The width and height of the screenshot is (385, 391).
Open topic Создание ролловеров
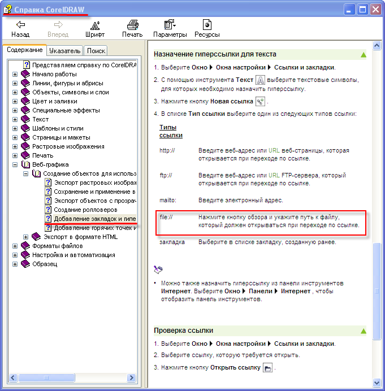point(85,210)
